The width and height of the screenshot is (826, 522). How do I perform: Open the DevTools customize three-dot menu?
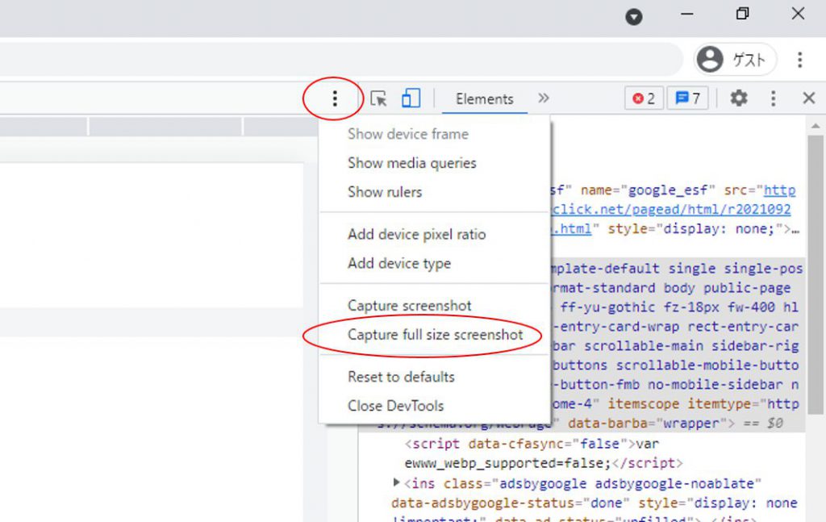click(x=773, y=98)
